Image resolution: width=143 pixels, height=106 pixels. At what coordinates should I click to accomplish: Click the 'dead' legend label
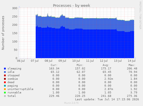point(11,82)
